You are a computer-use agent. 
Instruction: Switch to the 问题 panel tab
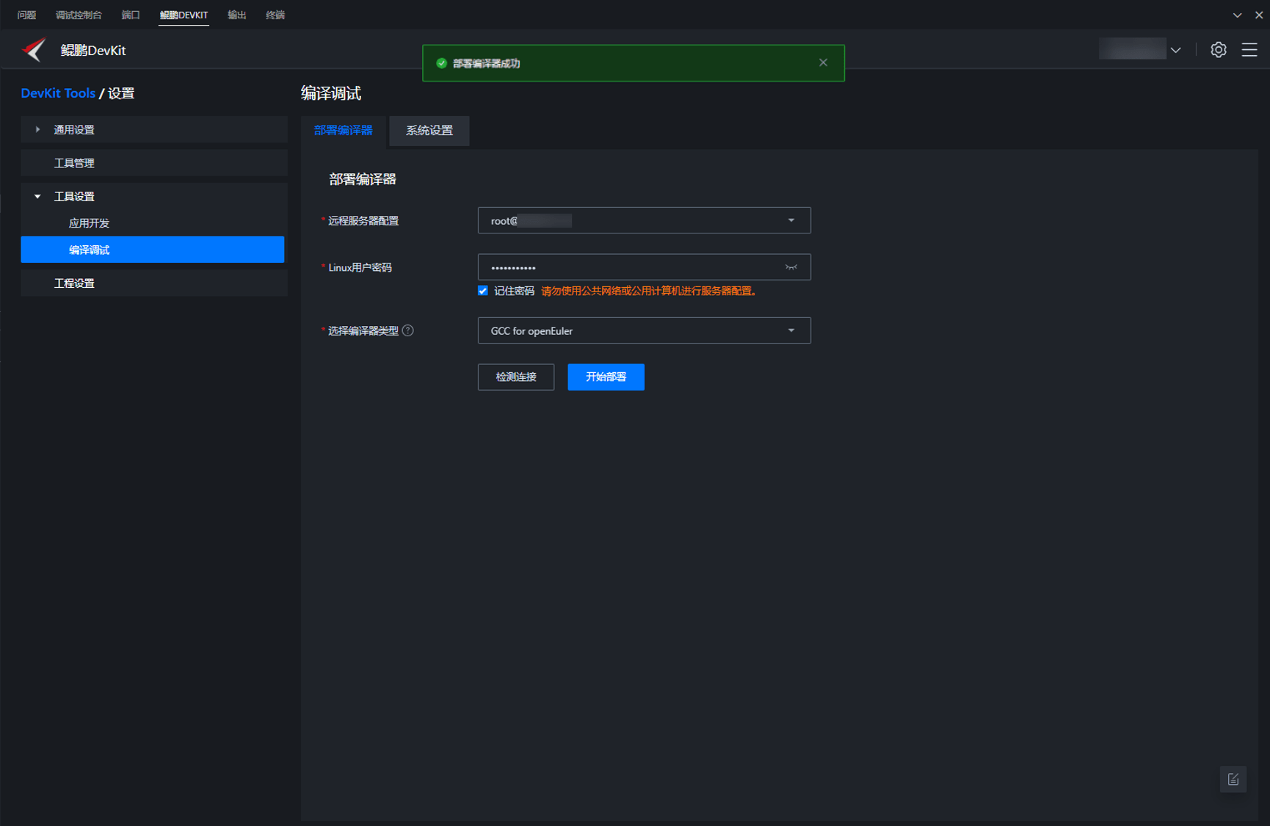[26, 15]
